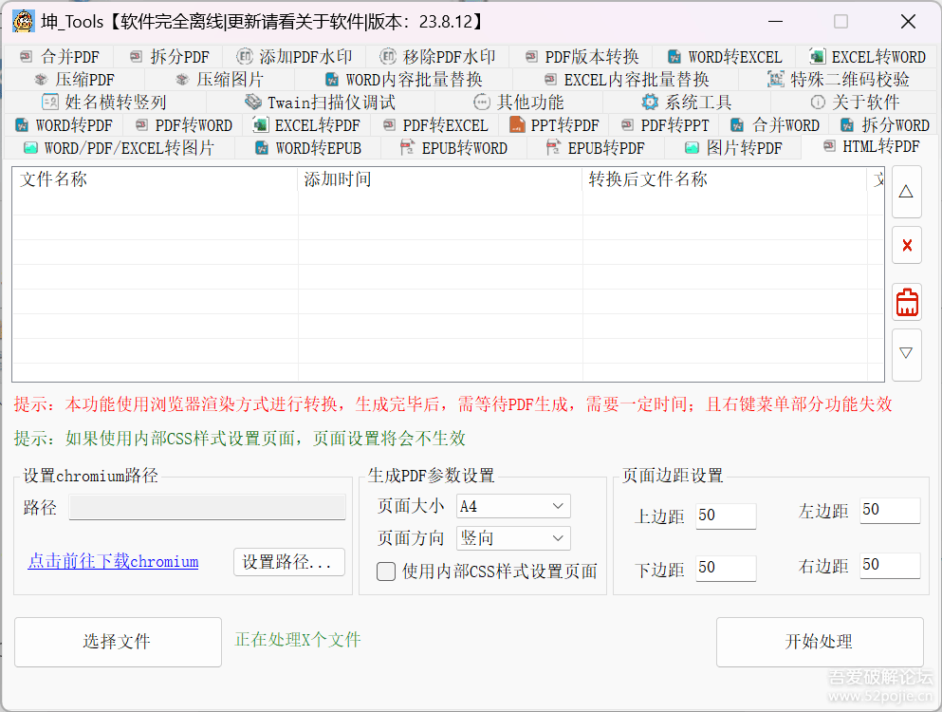This screenshot has width=942, height=712.
Task: Move file down with triangle button
Action: pyautogui.click(x=907, y=354)
